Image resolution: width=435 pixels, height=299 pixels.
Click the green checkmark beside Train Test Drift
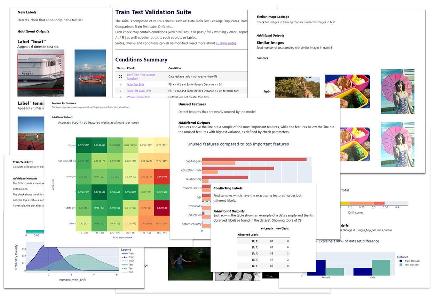(120, 84)
